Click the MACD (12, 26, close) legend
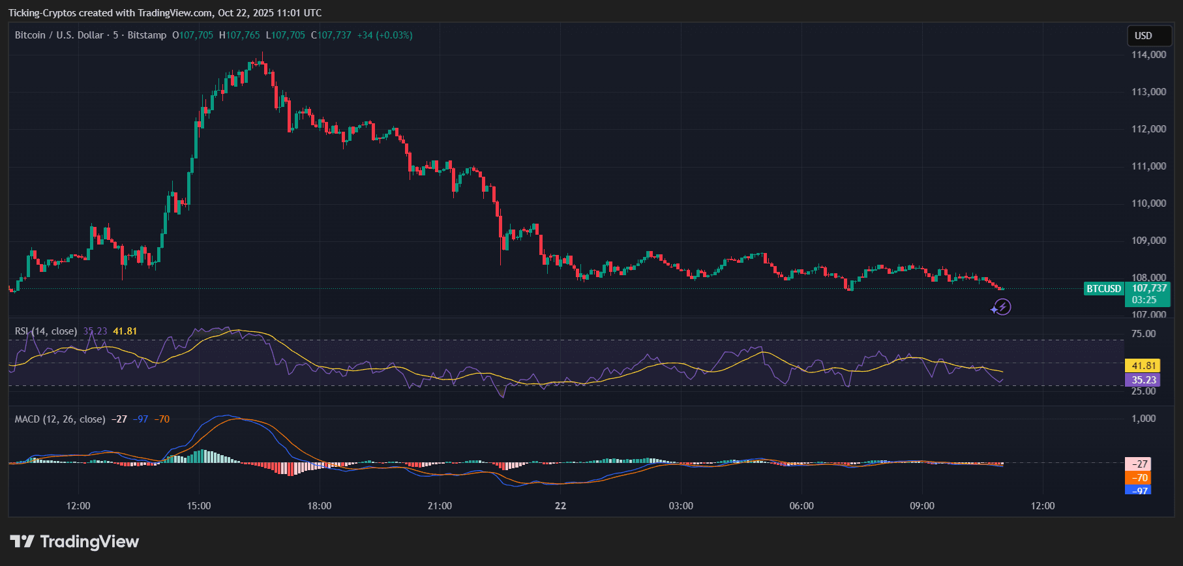1183x566 pixels. (60, 419)
